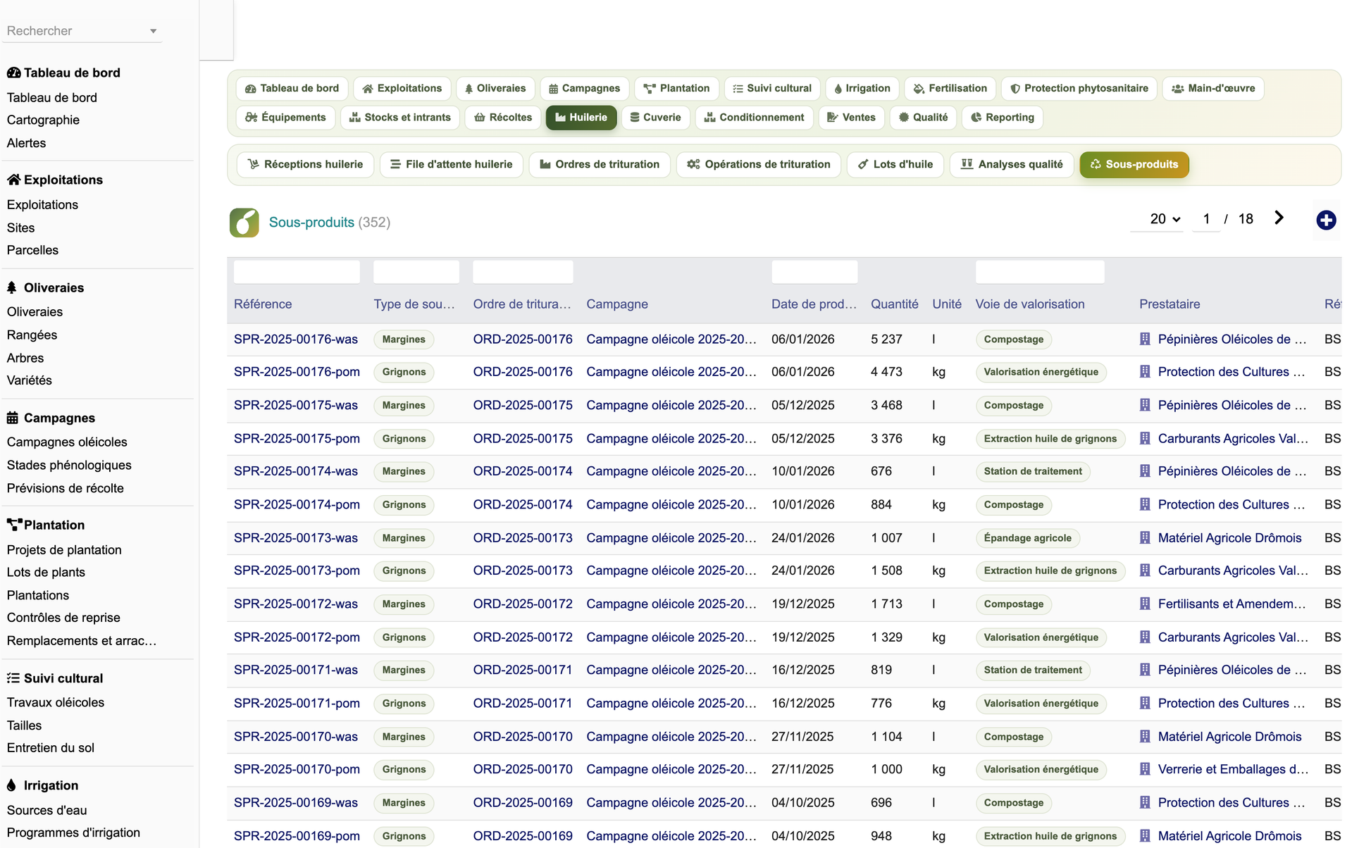Click the Tableau de bord gauge icon in sidebar
This screenshot has height=848, width=1371.
[13, 73]
